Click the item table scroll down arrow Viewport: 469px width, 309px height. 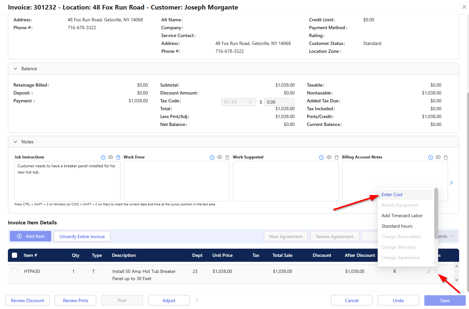point(457,280)
